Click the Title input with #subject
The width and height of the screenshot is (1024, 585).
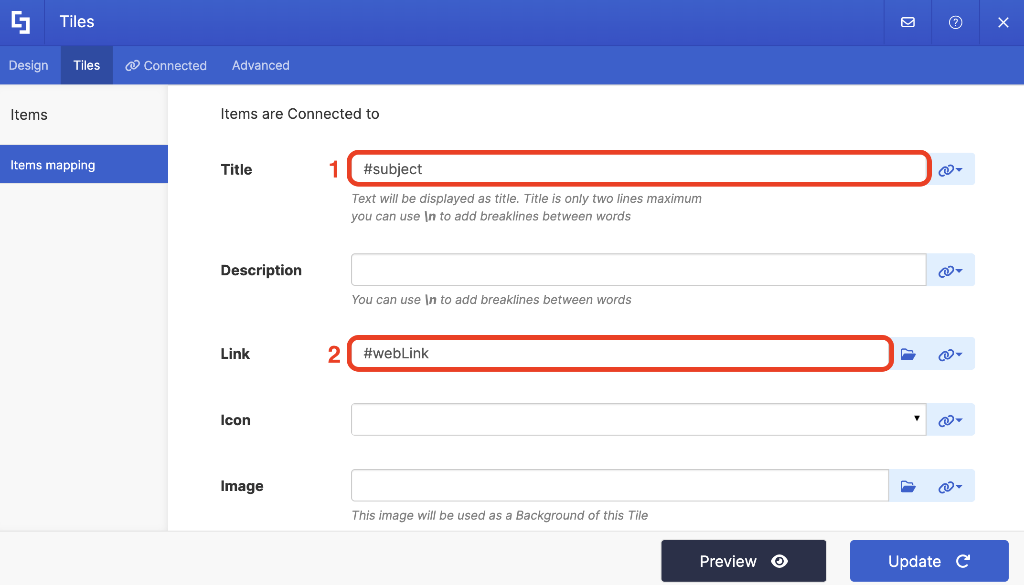pyautogui.click(x=639, y=169)
